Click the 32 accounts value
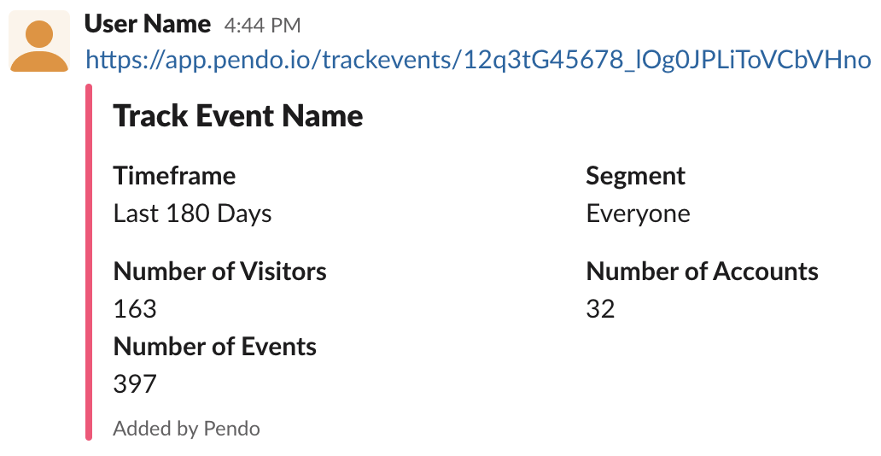 pos(601,309)
